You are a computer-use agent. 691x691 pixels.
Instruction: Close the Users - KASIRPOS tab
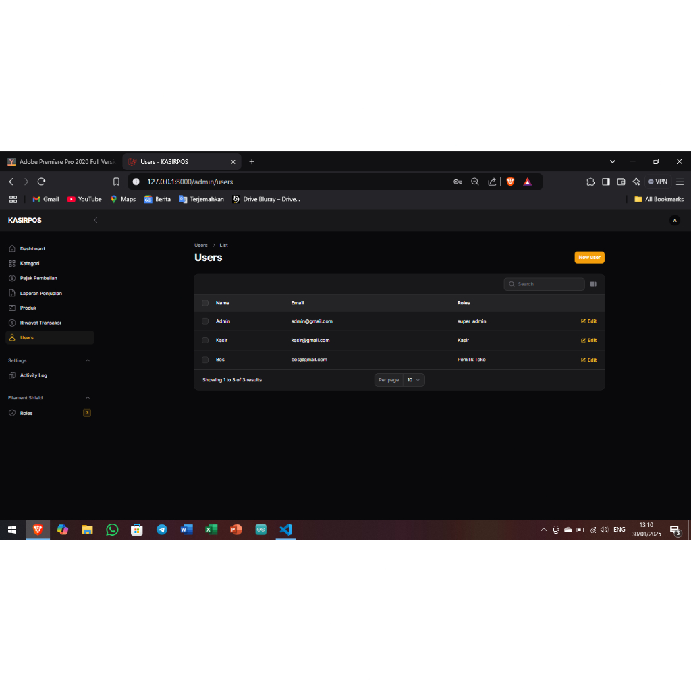coord(233,162)
